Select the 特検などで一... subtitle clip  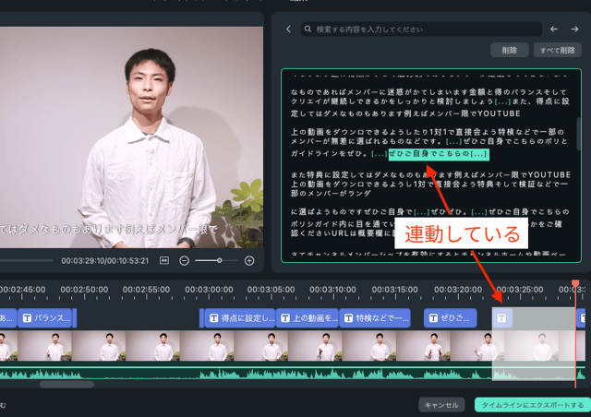(375, 318)
